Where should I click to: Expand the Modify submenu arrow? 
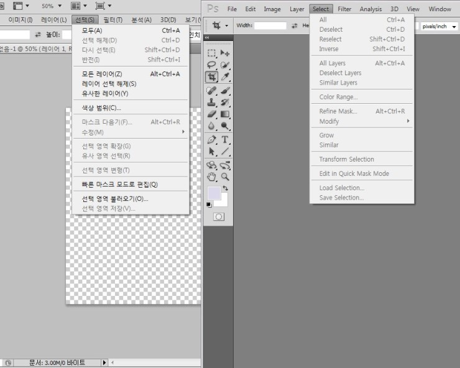tap(408, 121)
